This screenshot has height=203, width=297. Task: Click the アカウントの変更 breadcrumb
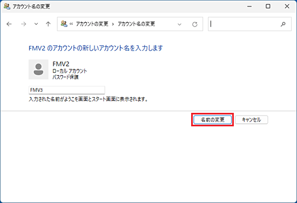[x=92, y=24]
